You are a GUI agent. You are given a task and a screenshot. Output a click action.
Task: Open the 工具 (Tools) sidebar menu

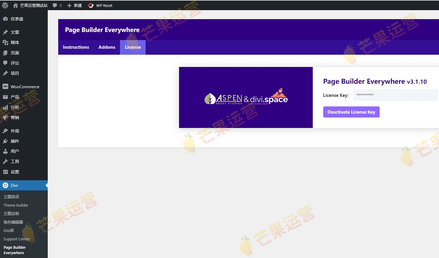click(13, 161)
